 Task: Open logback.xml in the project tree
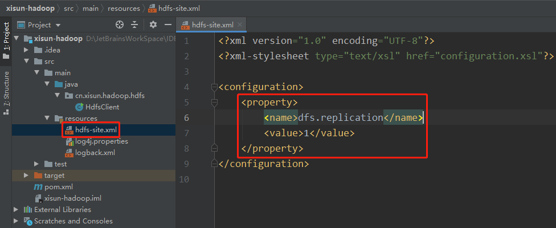[95, 152]
